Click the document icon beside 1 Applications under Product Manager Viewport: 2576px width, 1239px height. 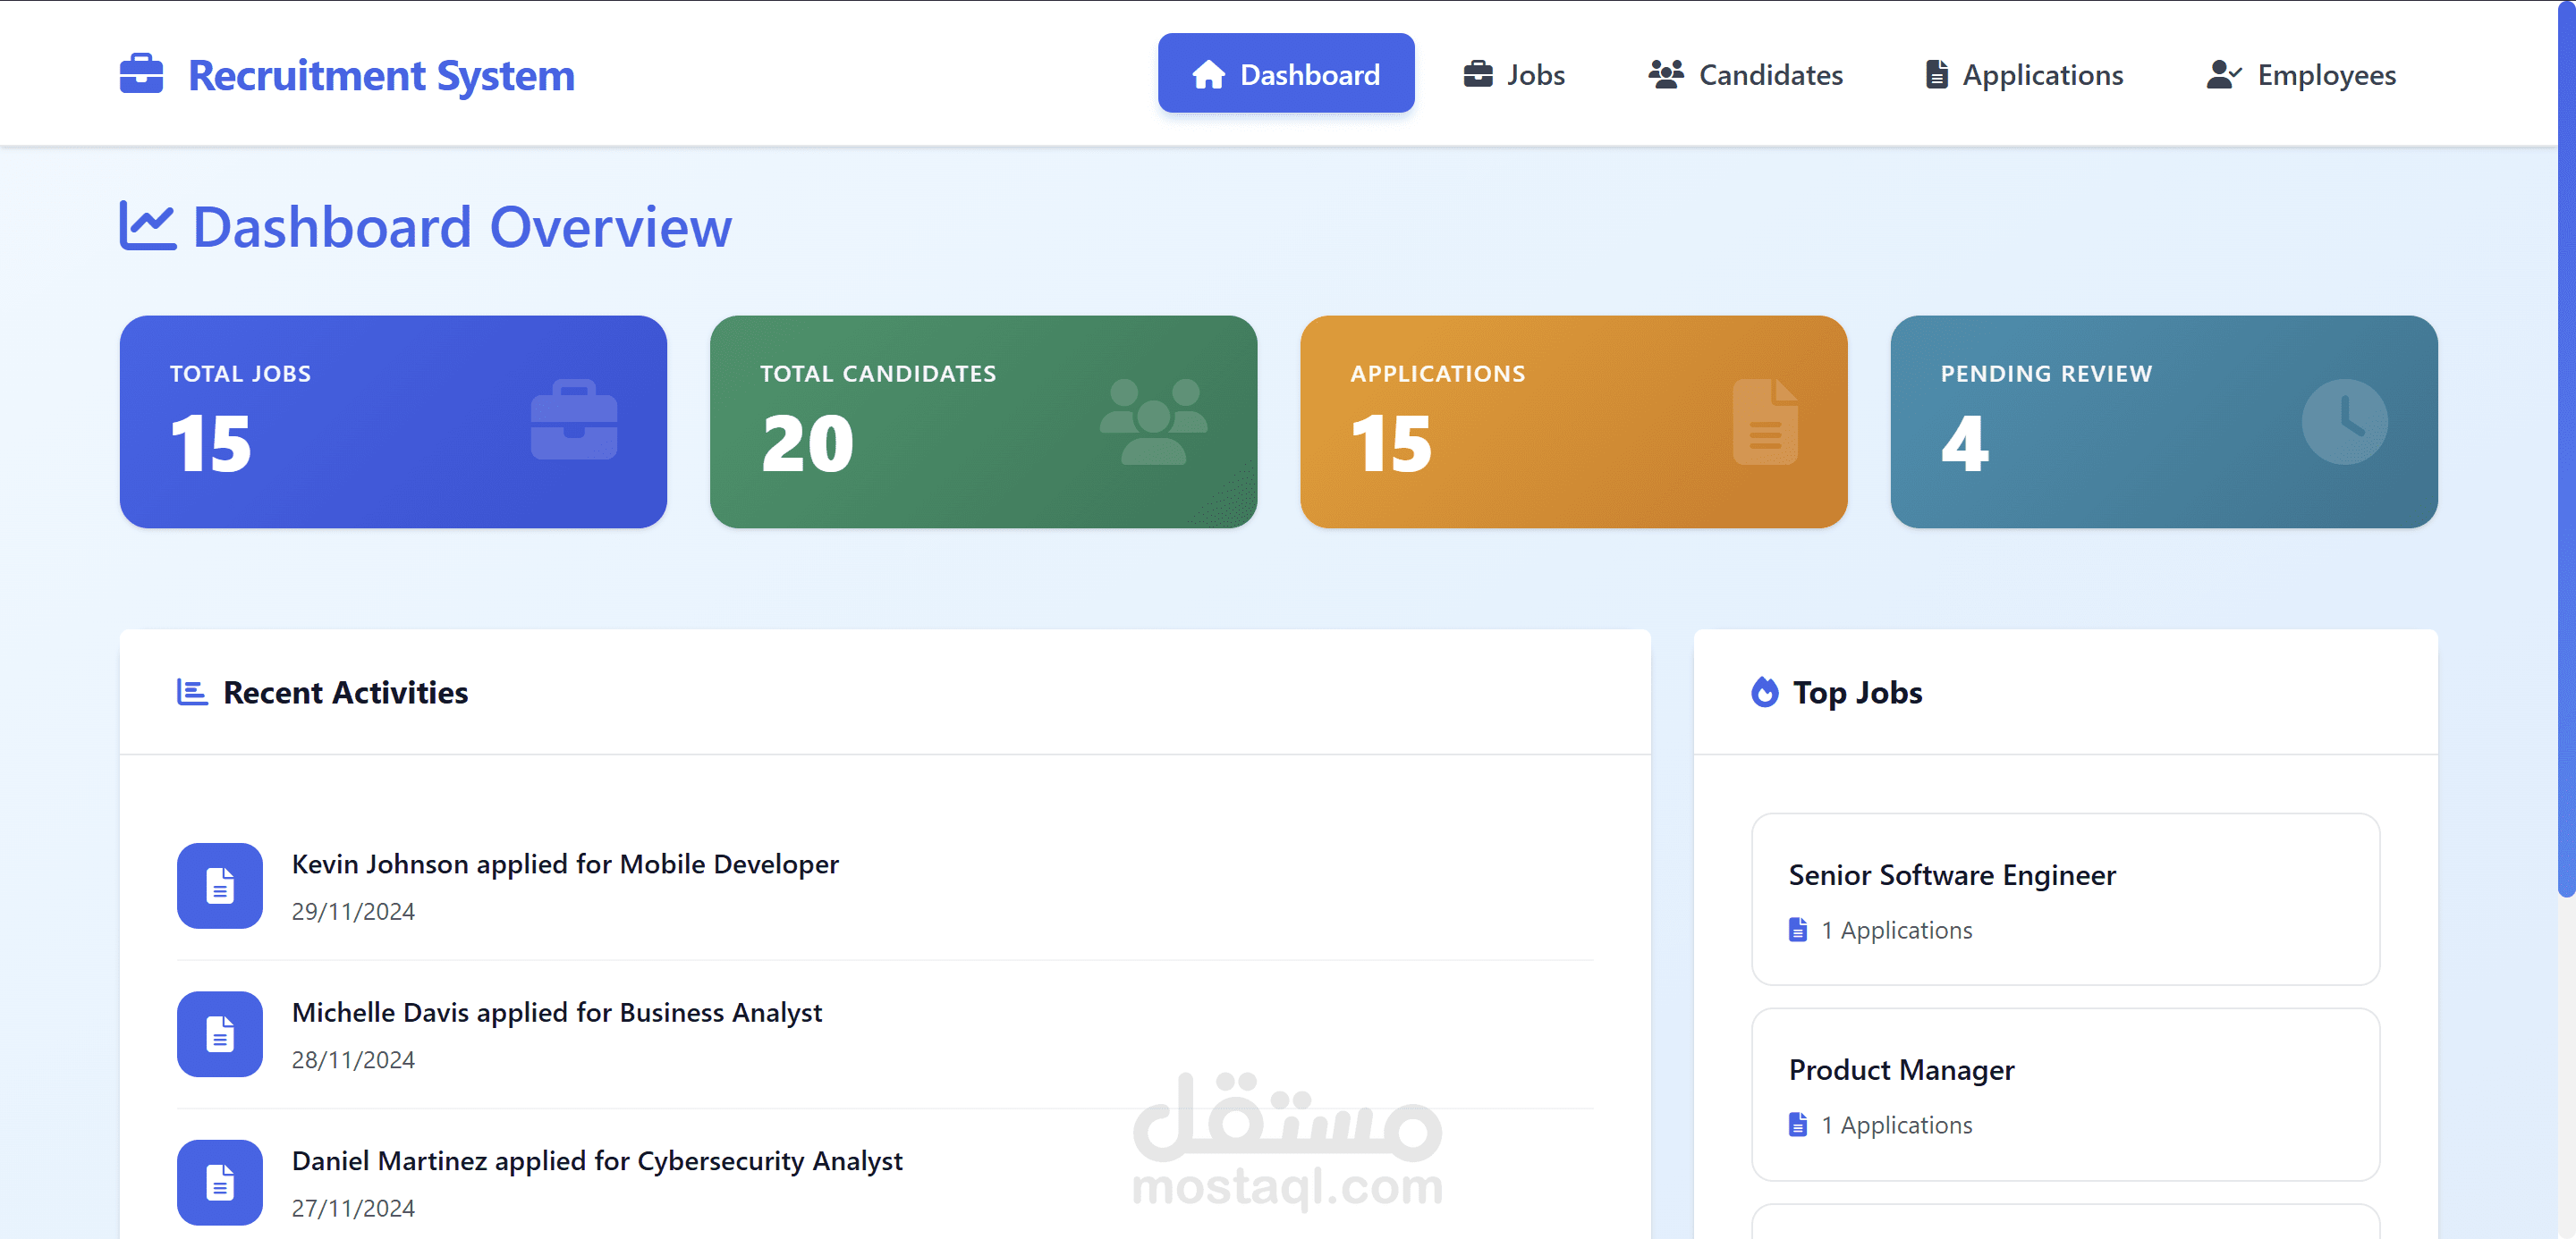pos(1798,1125)
